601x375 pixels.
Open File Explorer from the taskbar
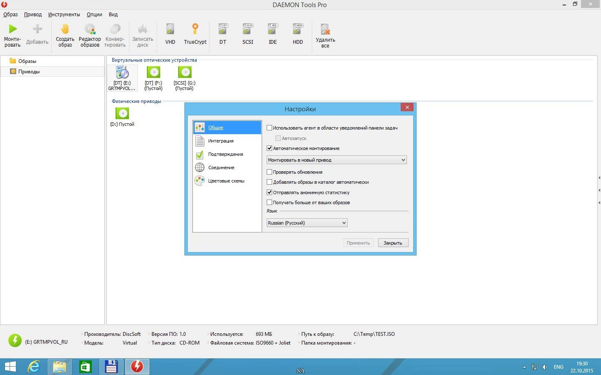tap(60, 367)
